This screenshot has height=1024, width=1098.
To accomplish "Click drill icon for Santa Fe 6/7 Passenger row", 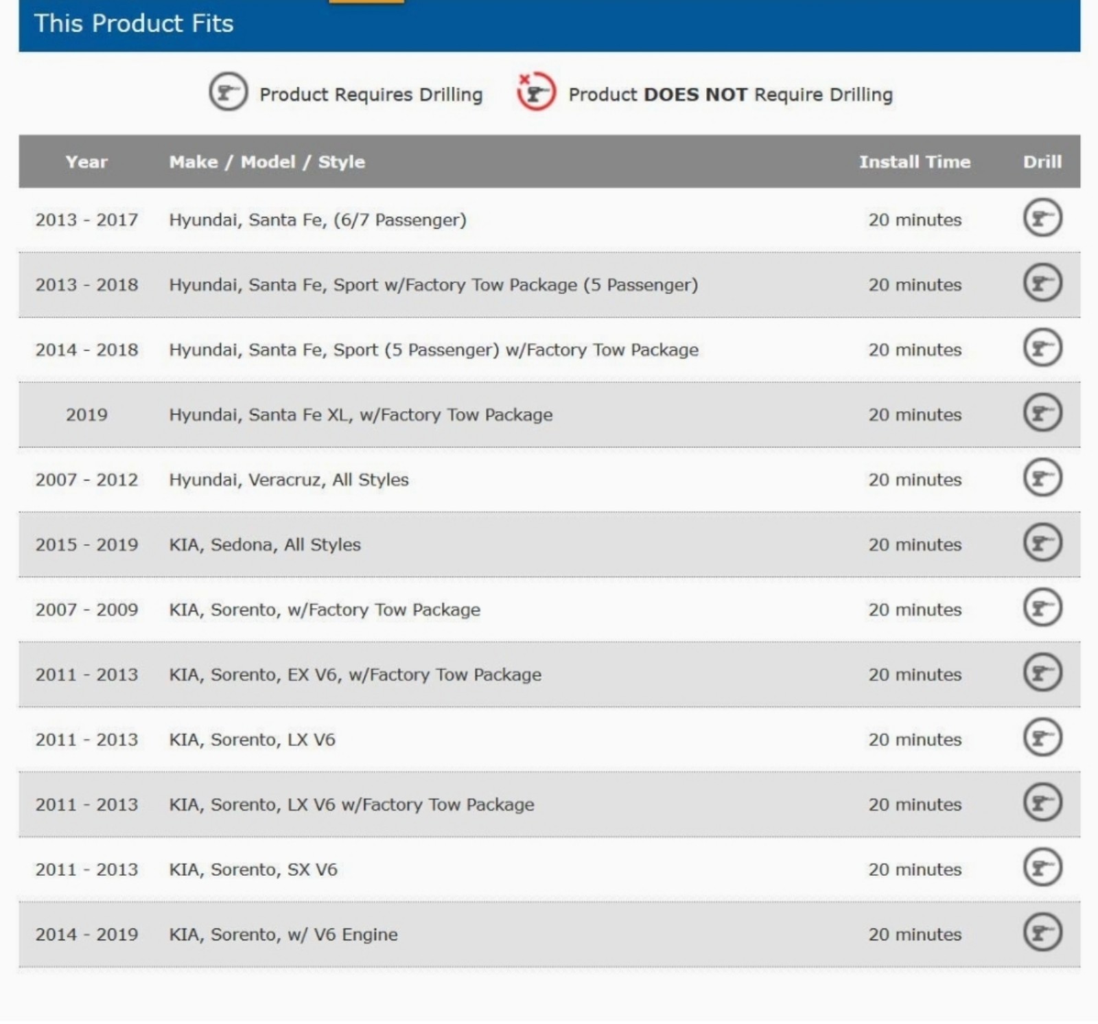I will (x=1042, y=218).
